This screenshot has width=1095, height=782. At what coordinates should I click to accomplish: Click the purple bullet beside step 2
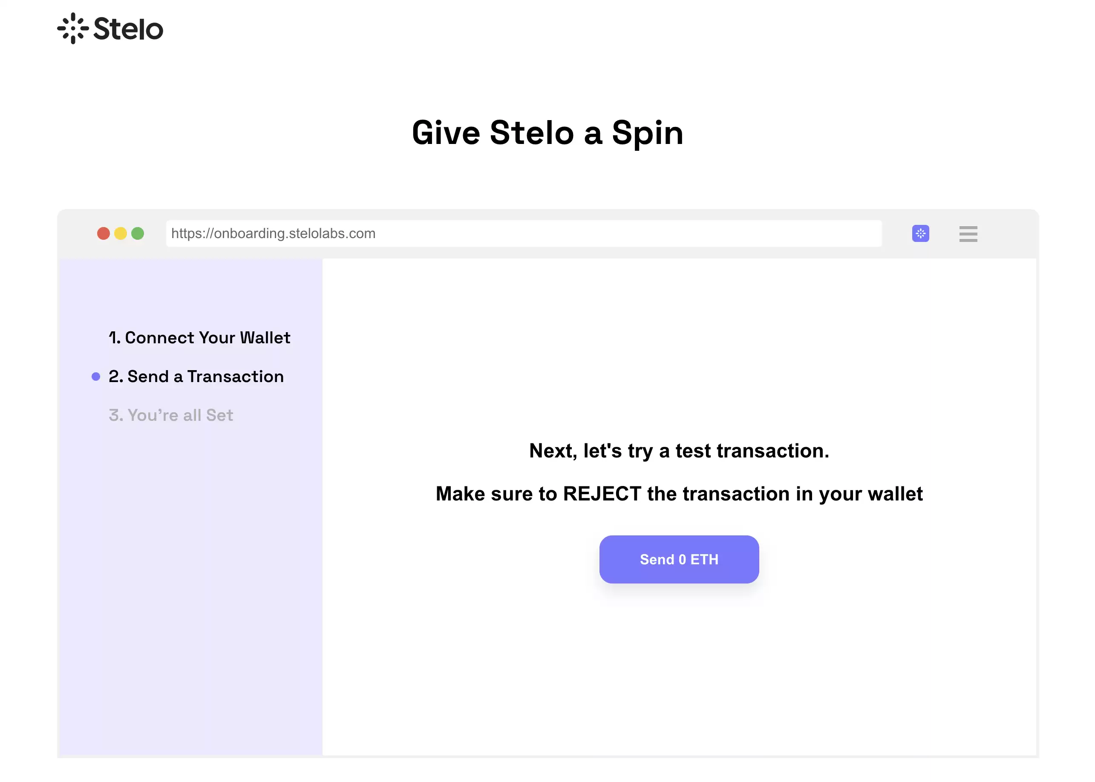pos(96,377)
